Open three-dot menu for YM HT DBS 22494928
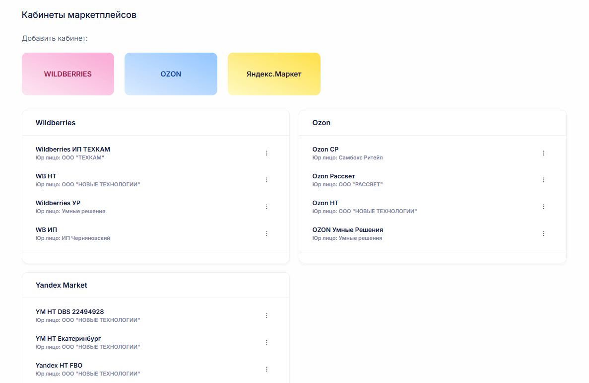589x383 pixels. (x=266, y=315)
